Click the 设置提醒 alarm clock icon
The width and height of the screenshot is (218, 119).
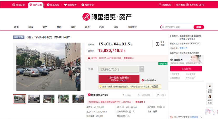[x=157, y=44]
